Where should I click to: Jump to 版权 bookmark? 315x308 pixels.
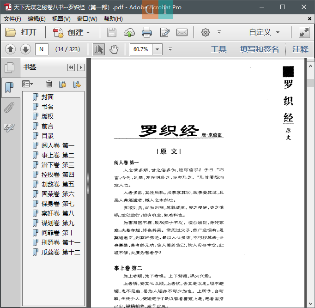(x=48, y=116)
